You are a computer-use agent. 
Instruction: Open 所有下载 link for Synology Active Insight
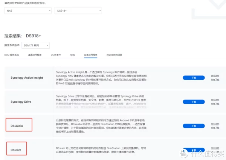pyautogui.click(x=215, y=79)
